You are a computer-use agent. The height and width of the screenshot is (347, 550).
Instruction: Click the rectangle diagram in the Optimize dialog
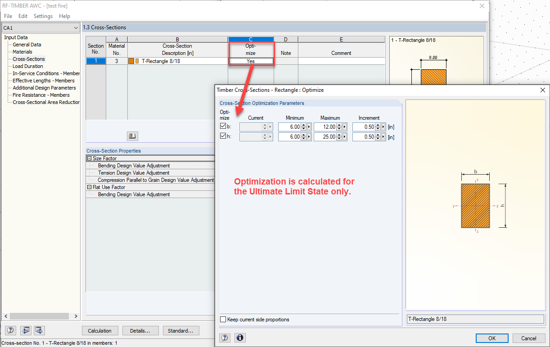click(x=475, y=205)
